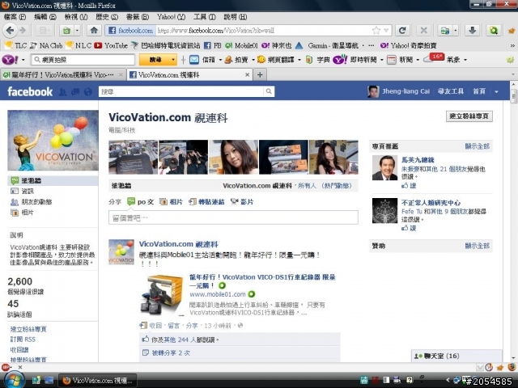Go forward with Firefox forward arrow
This screenshot has width=518, height=388.
[x=23, y=31]
